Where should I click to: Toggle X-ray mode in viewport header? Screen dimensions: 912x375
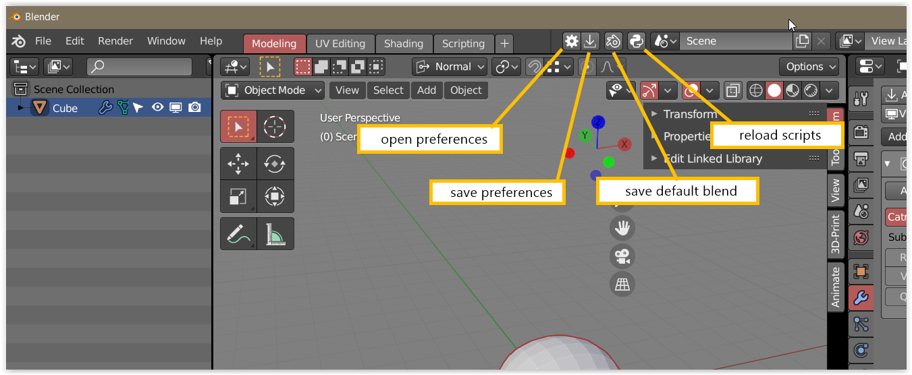(x=732, y=90)
